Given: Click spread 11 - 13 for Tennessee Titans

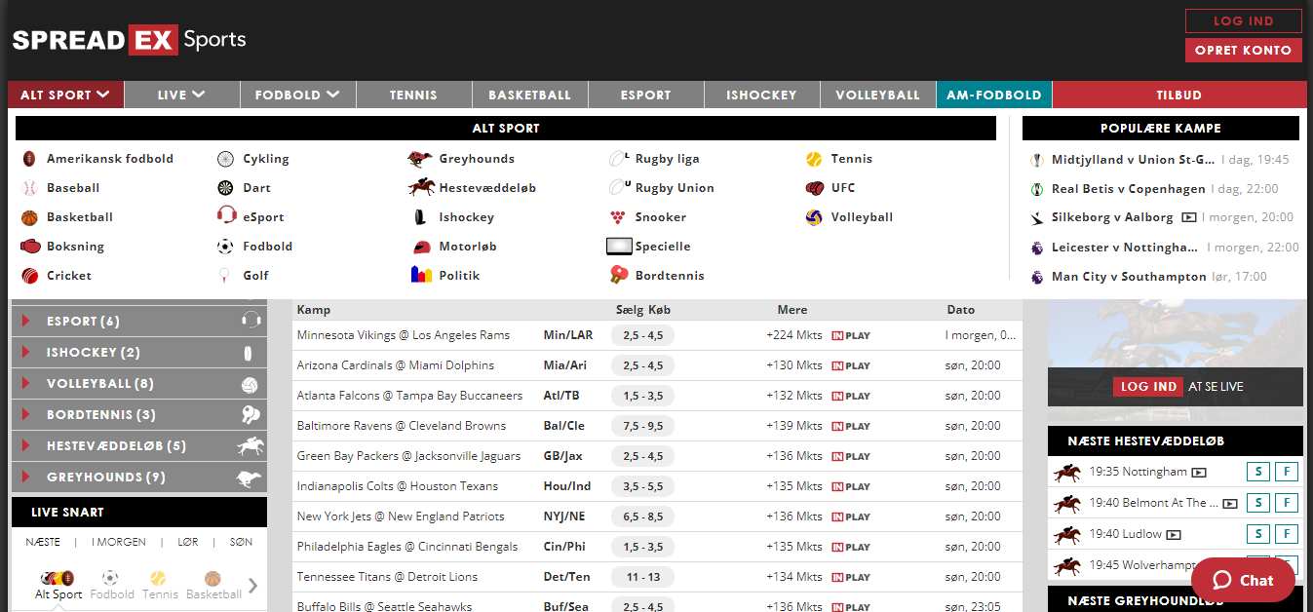Looking at the screenshot, I should (642, 577).
